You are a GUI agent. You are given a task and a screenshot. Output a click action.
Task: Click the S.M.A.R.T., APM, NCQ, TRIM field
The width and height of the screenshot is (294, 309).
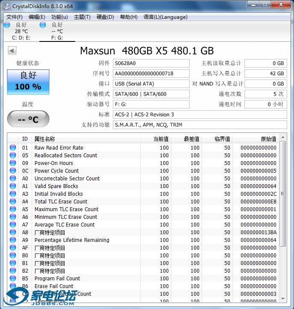coord(200,125)
